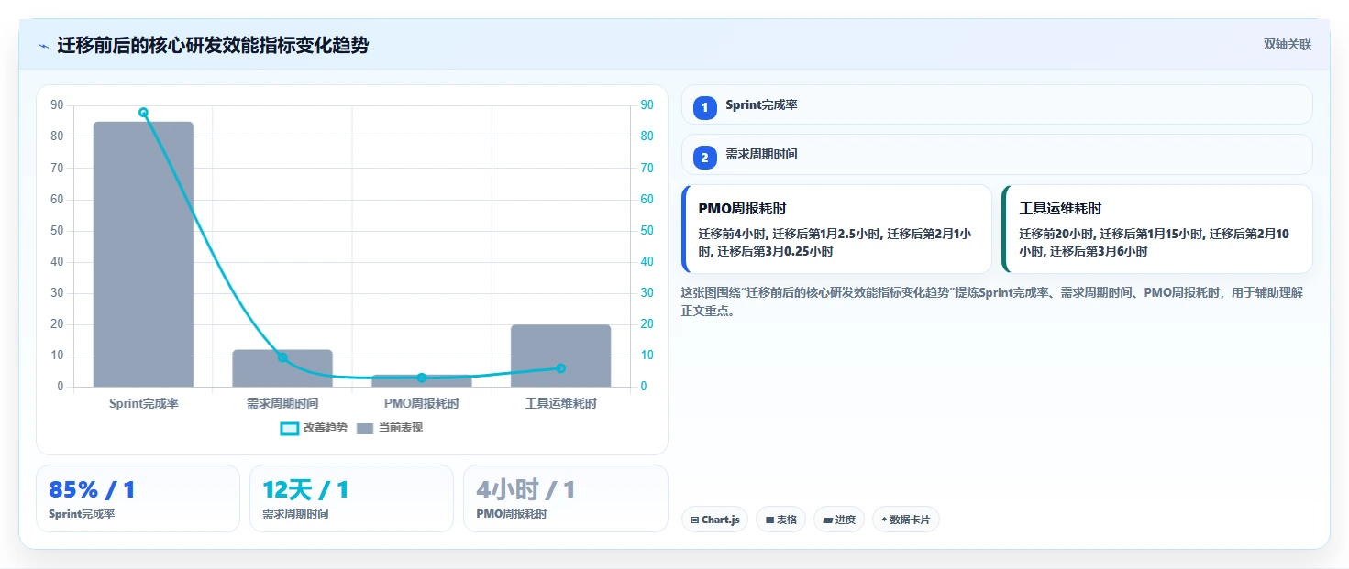Image resolution: width=1349 pixels, height=569 pixels.
Task: Click the 进度 tag chip
Action: 838,520
